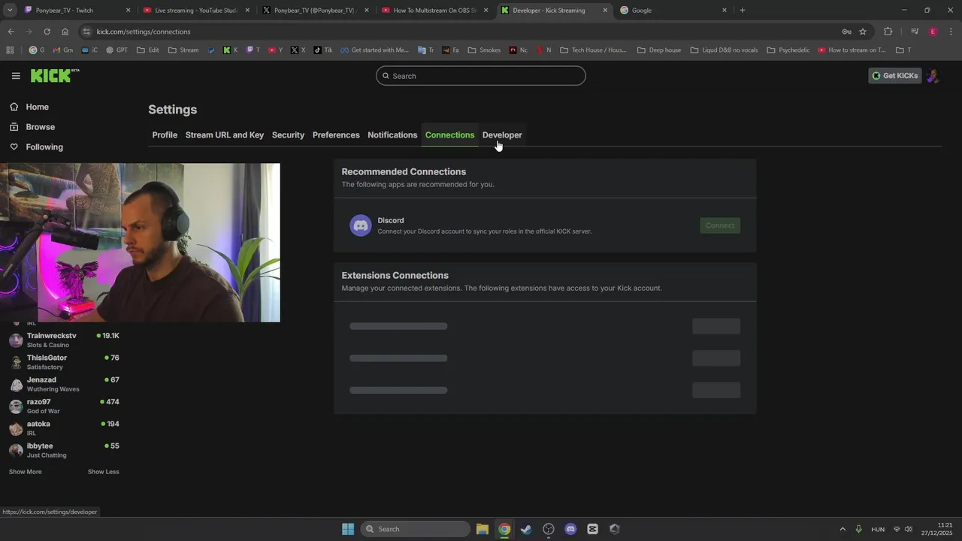Click the Windows taskbar search box
Image resolution: width=962 pixels, height=541 pixels.
pyautogui.click(x=416, y=529)
